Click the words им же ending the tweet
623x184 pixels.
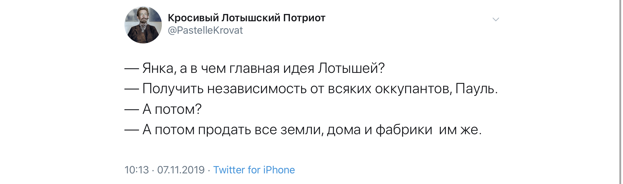(x=458, y=130)
